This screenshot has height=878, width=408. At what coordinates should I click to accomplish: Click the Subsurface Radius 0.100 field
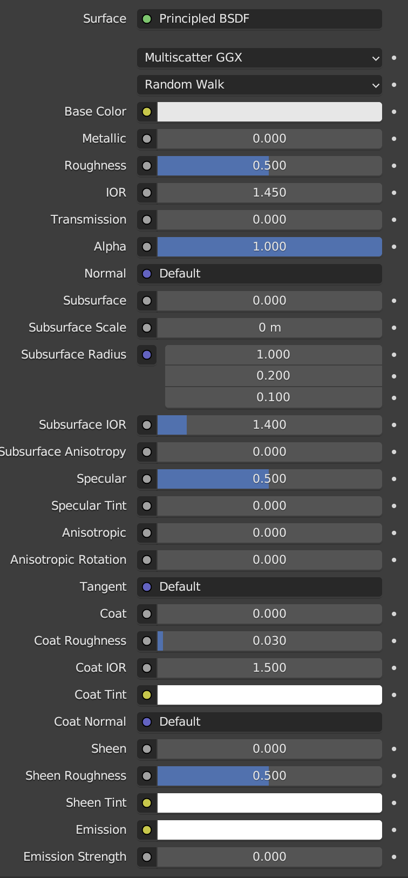click(274, 397)
